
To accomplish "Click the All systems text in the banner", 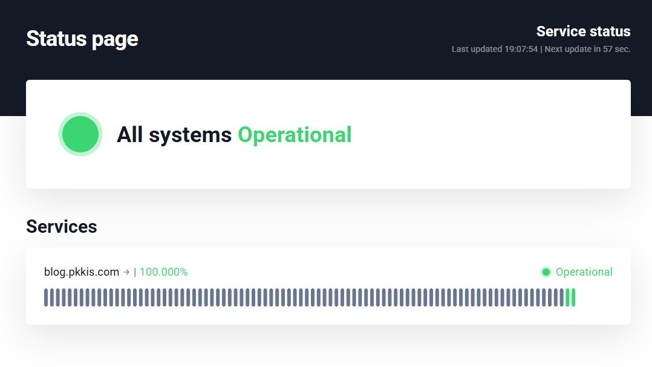I will point(174,134).
